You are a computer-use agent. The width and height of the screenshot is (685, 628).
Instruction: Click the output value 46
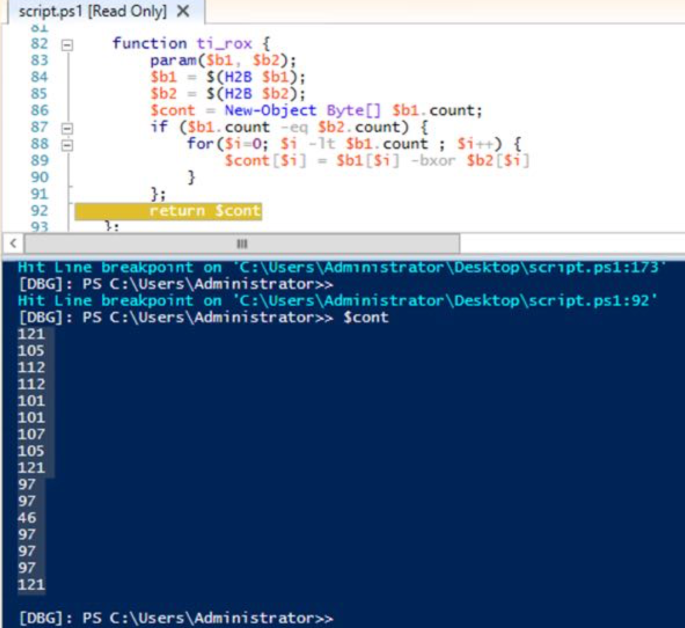click(x=27, y=518)
